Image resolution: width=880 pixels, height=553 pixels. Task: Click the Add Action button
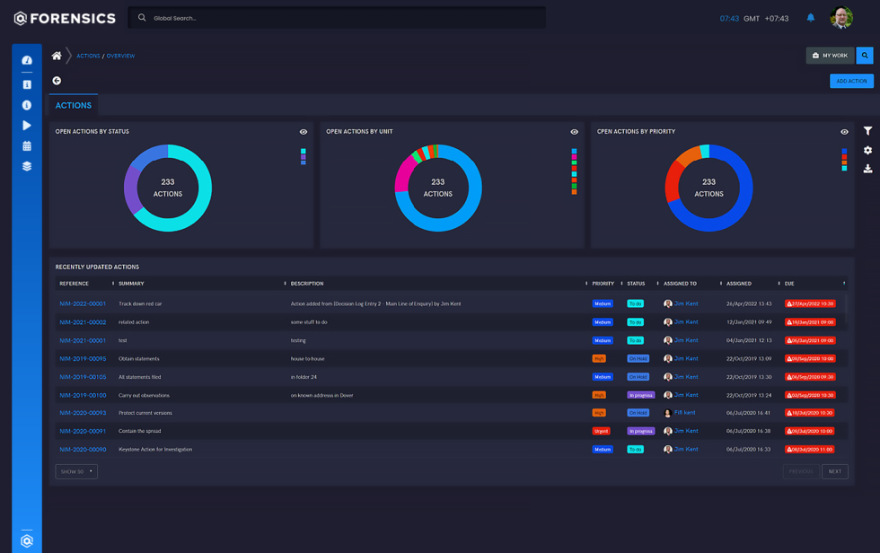pos(851,81)
